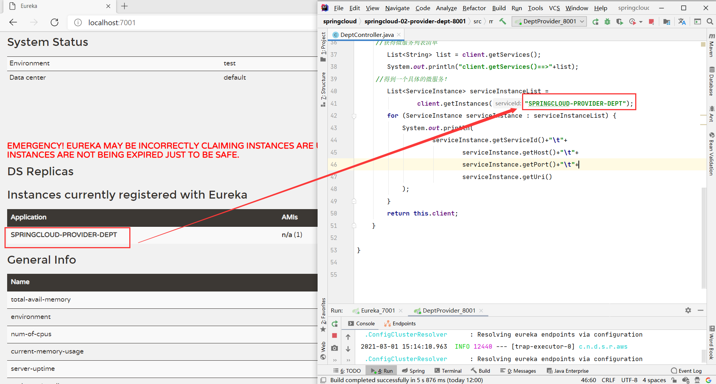Open the VCS menu

[554, 8]
